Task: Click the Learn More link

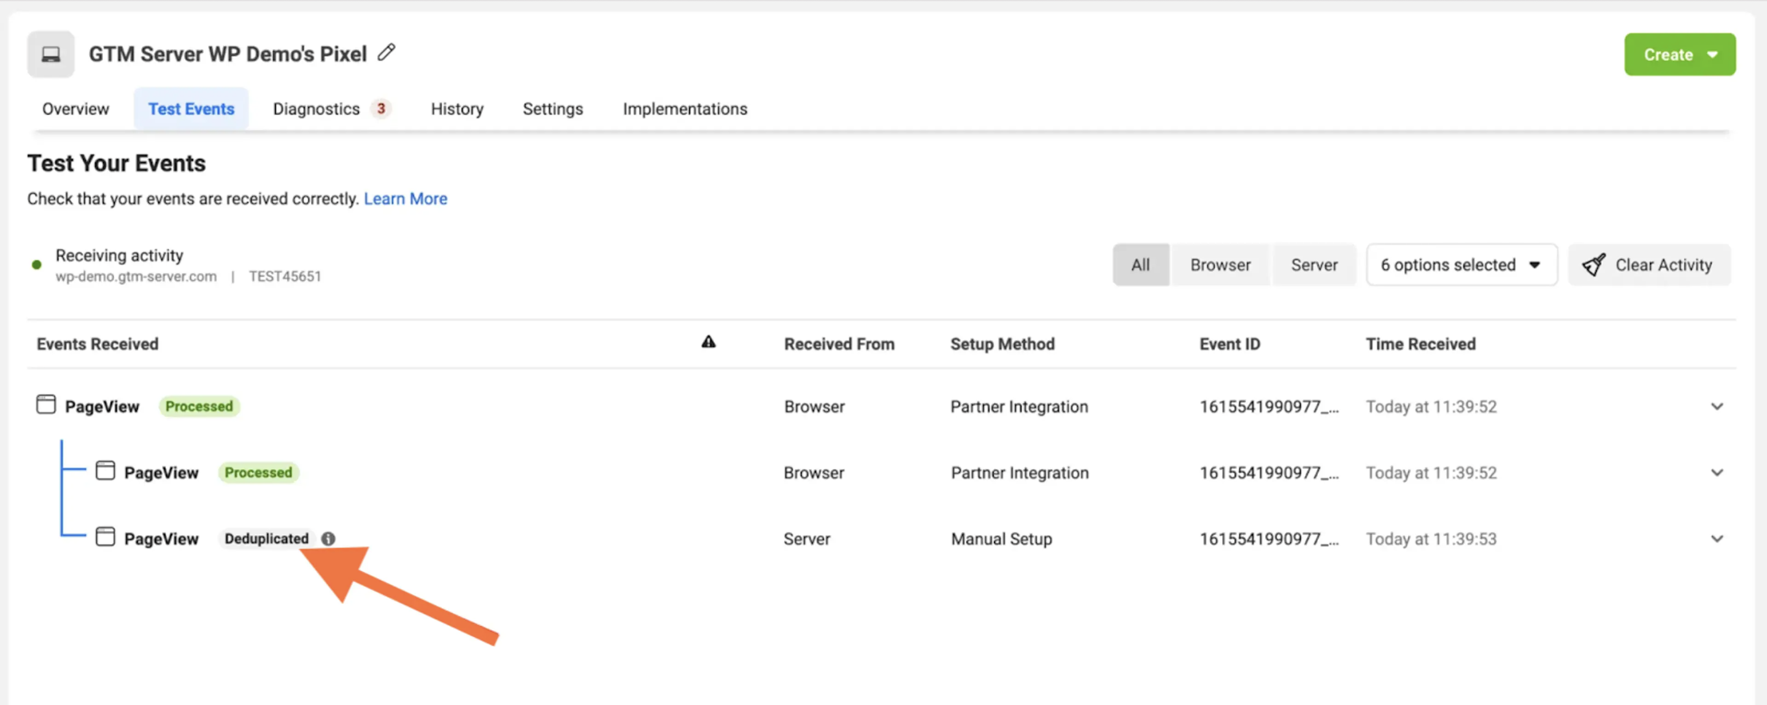Action: tap(404, 198)
